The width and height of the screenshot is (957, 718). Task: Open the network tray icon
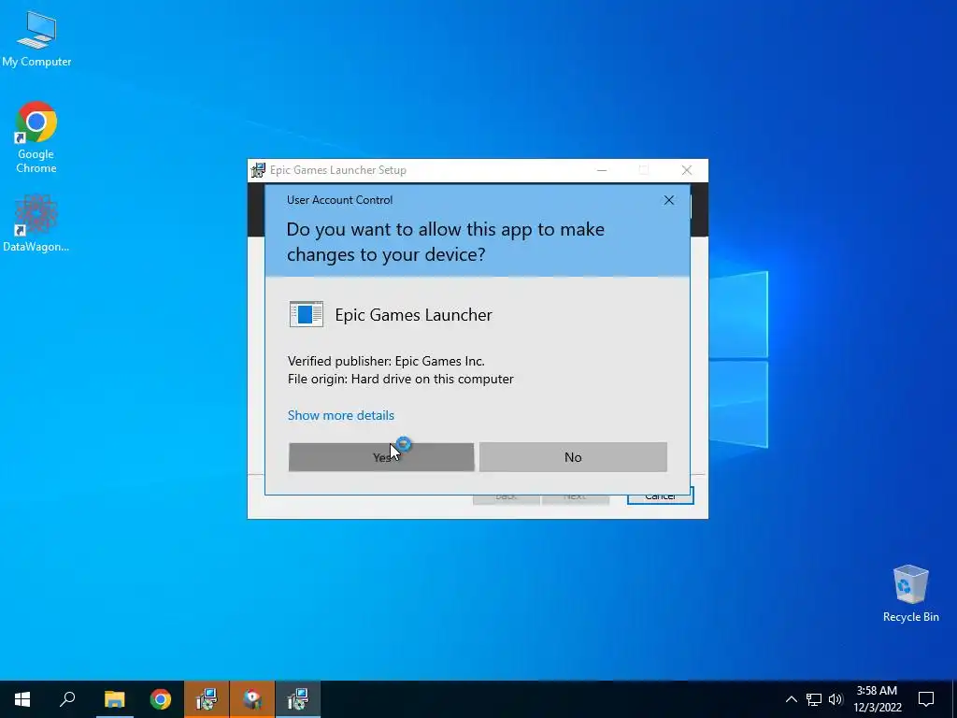[814, 699]
